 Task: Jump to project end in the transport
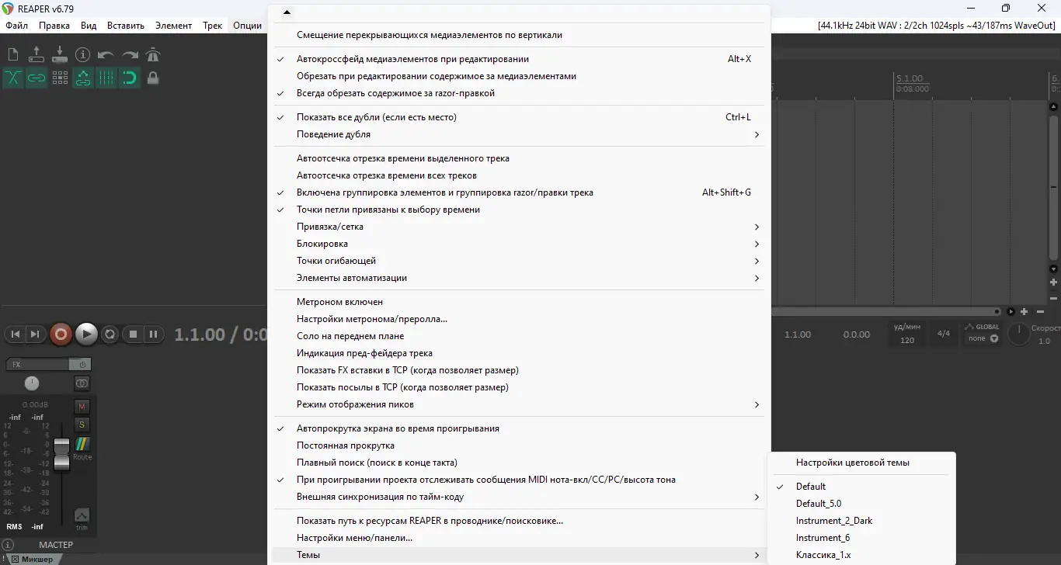tap(35, 334)
